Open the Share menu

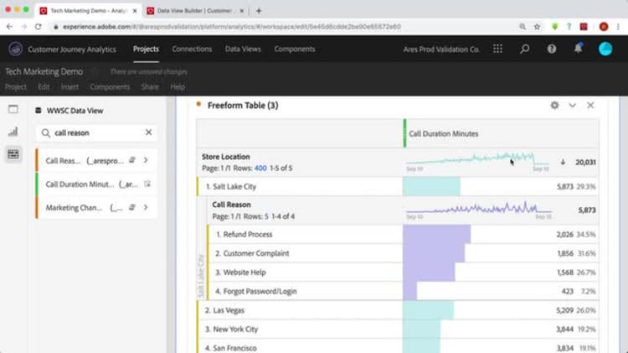click(x=150, y=86)
